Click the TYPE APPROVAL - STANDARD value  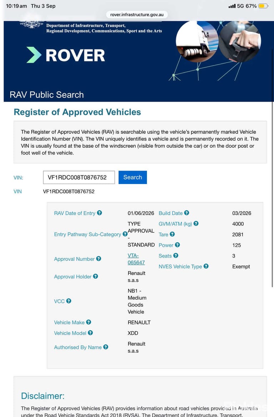[x=141, y=234]
